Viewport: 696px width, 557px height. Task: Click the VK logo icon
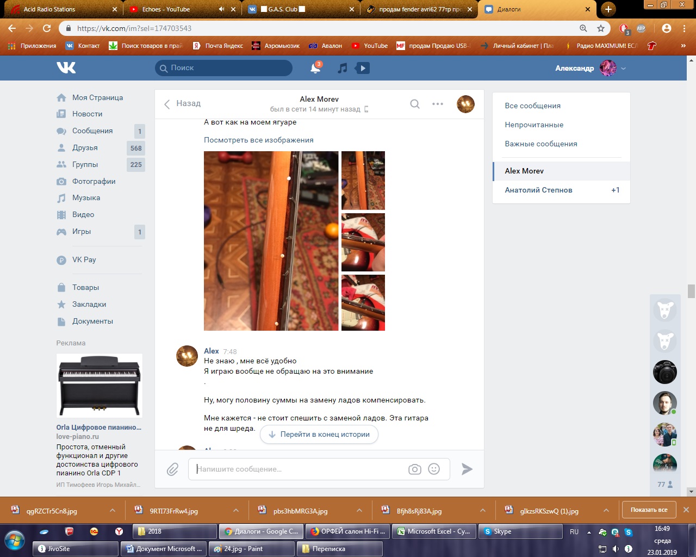[66, 67]
